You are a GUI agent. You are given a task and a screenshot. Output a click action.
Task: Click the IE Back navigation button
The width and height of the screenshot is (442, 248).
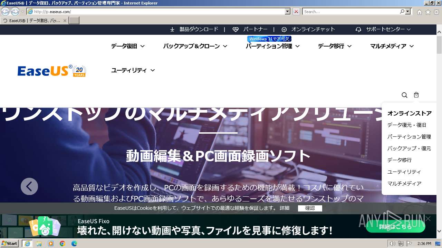tap(5, 11)
